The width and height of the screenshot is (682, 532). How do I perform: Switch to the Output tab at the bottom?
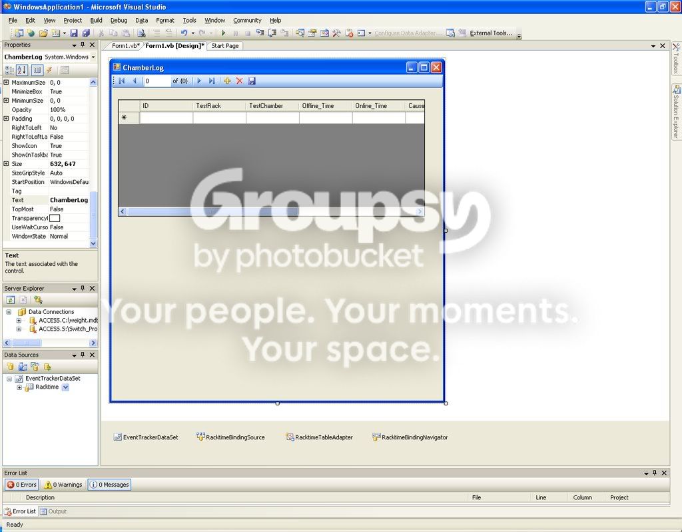(53, 511)
